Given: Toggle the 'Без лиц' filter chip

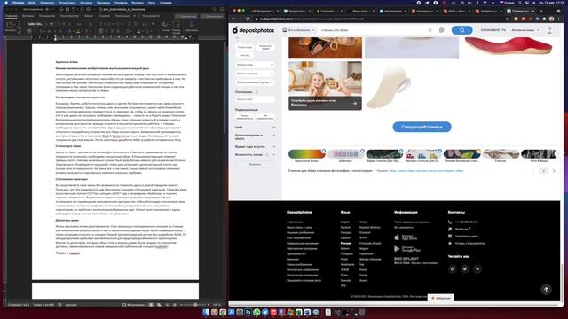Looking at the screenshot, I should click(245, 55).
